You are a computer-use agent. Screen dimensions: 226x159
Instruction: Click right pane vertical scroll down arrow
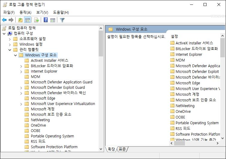pyautogui.click(x=222, y=138)
